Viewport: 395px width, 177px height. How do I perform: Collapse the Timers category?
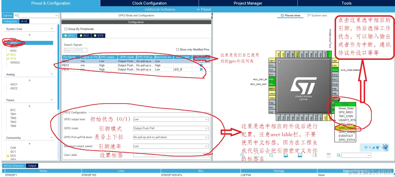[52, 100]
